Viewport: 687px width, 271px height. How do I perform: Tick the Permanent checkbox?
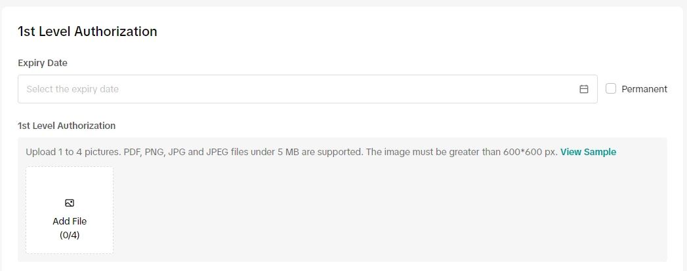click(x=611, y=88)
